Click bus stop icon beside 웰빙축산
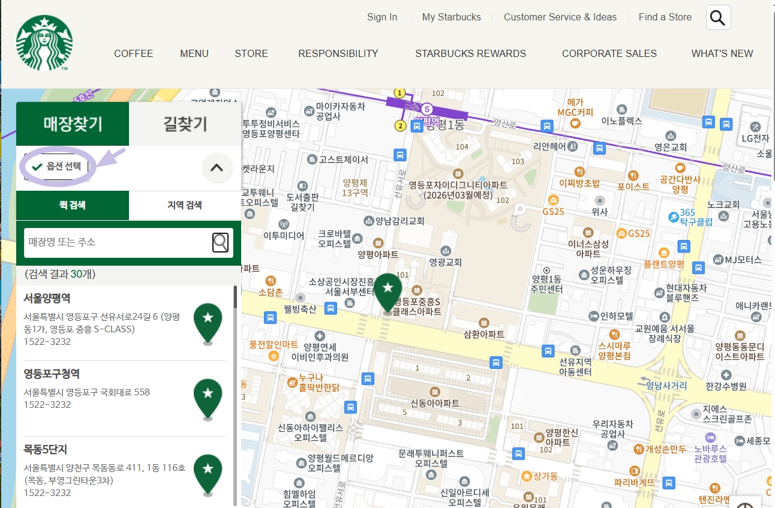Screen dimensions: 775x508 330,308
